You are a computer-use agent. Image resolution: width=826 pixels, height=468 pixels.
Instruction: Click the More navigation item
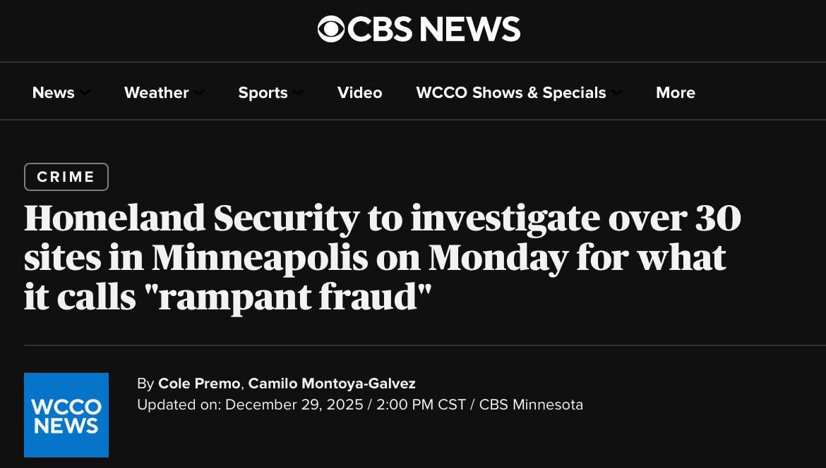(x=675, y=92)
